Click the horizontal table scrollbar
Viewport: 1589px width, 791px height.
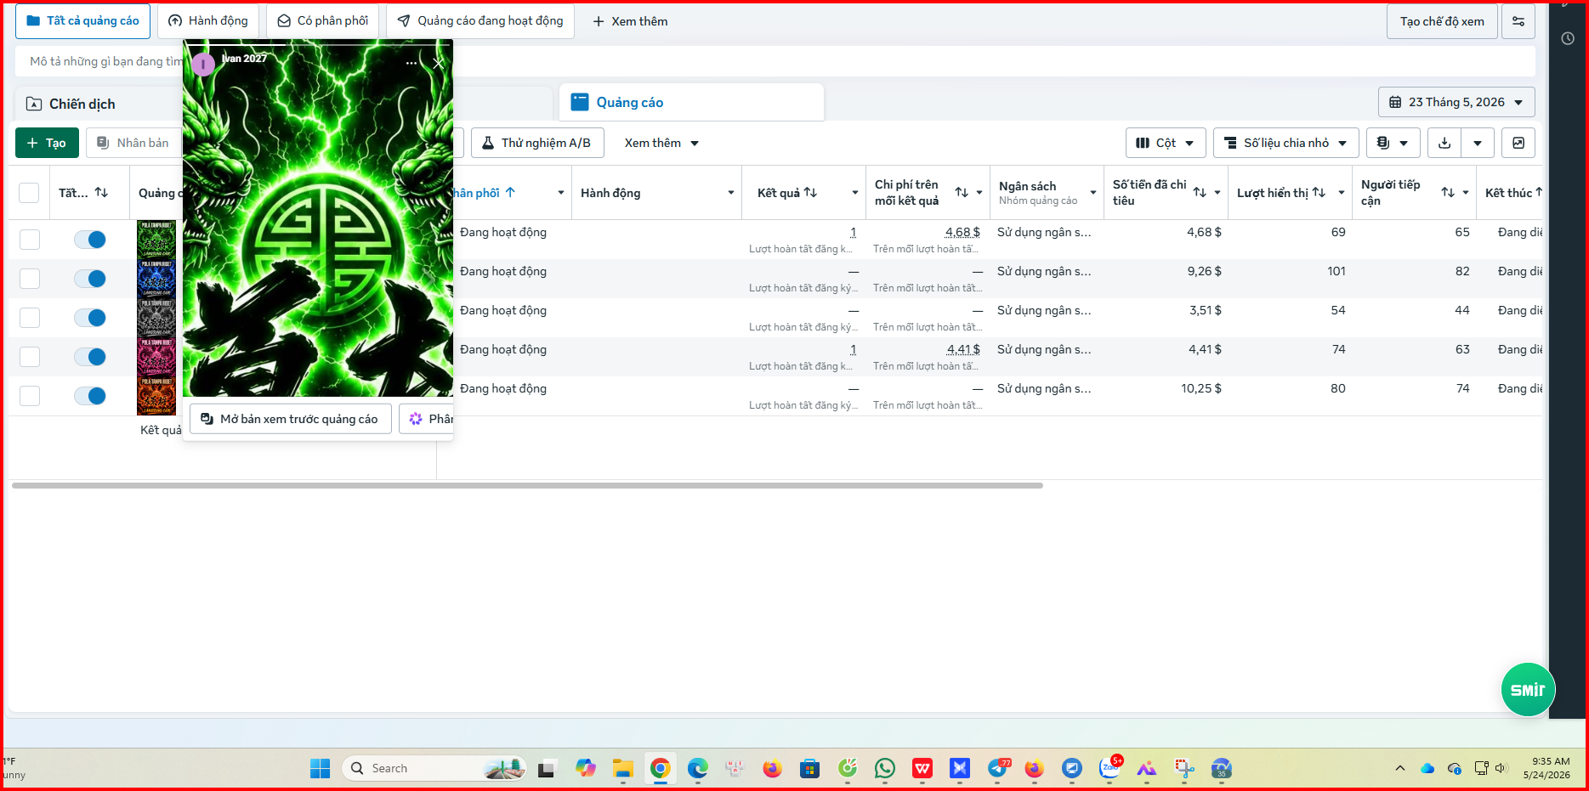(527, 486)
